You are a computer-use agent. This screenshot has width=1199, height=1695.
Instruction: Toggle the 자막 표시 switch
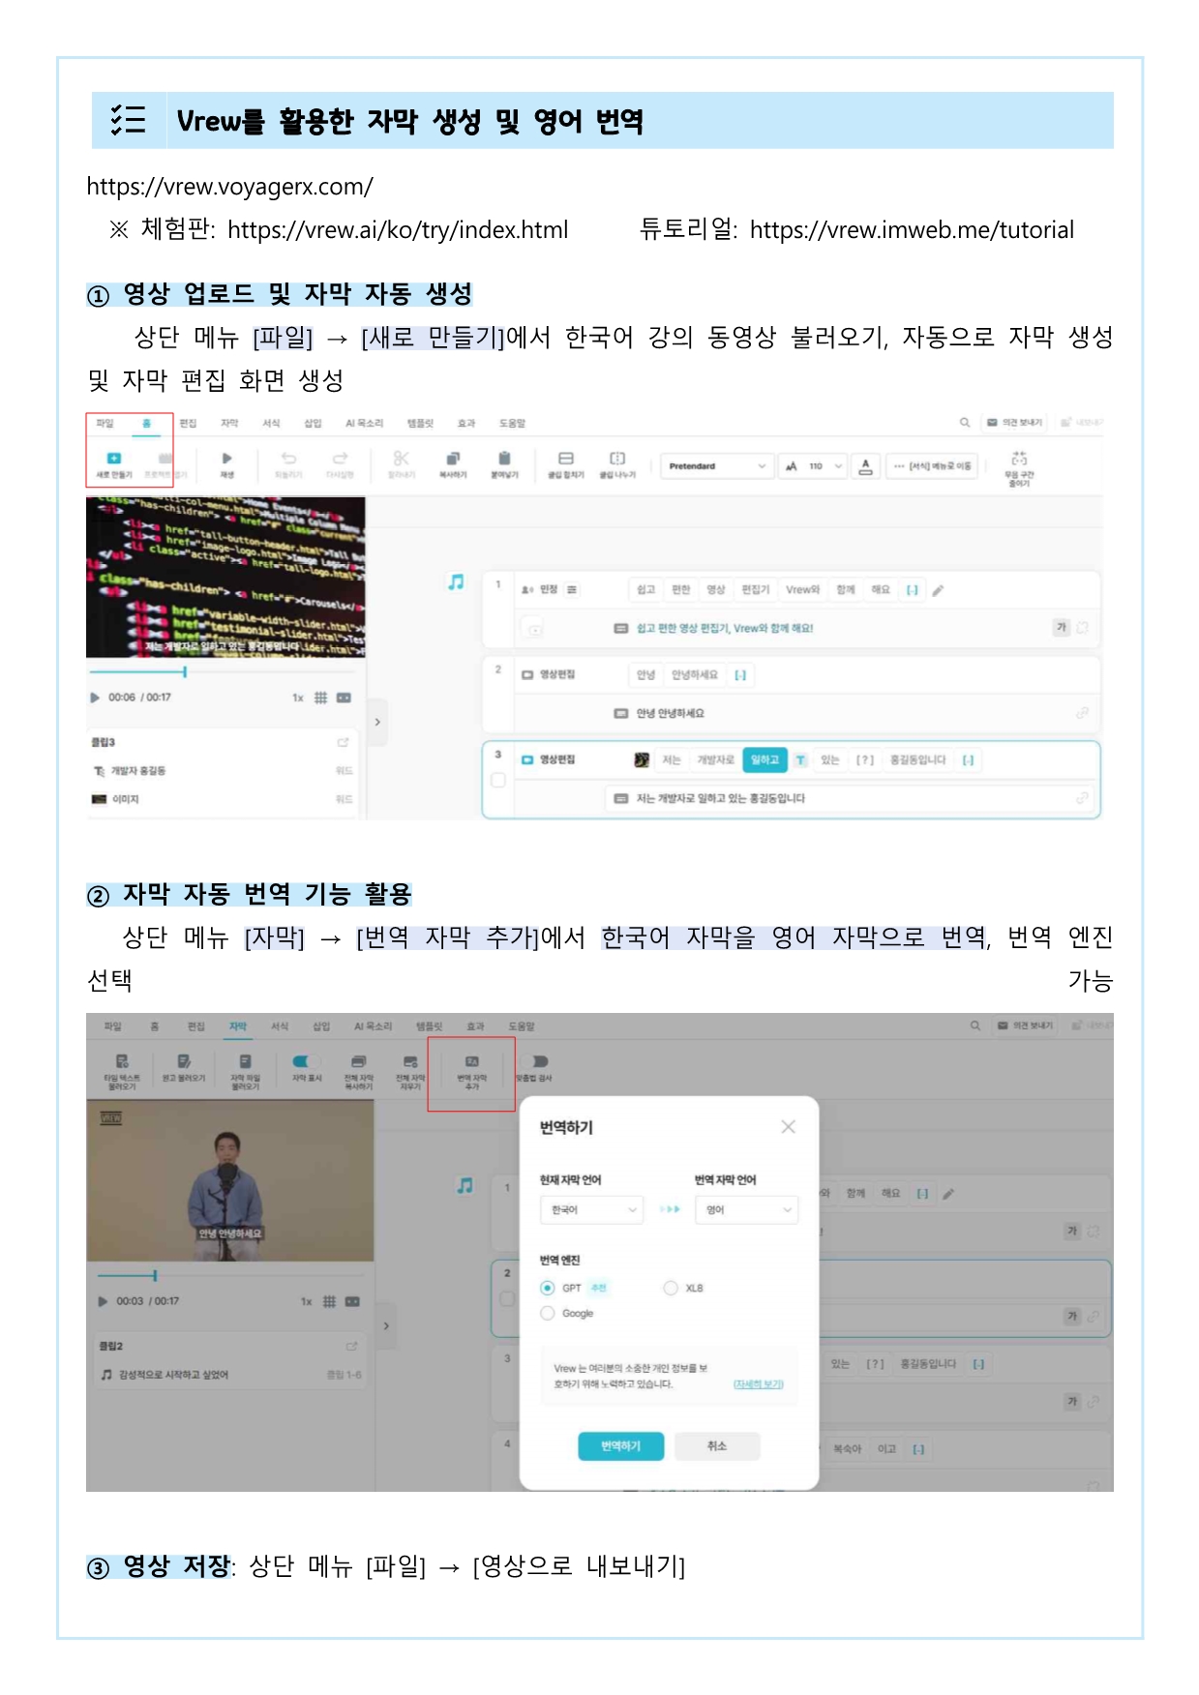pos(306,1062)
